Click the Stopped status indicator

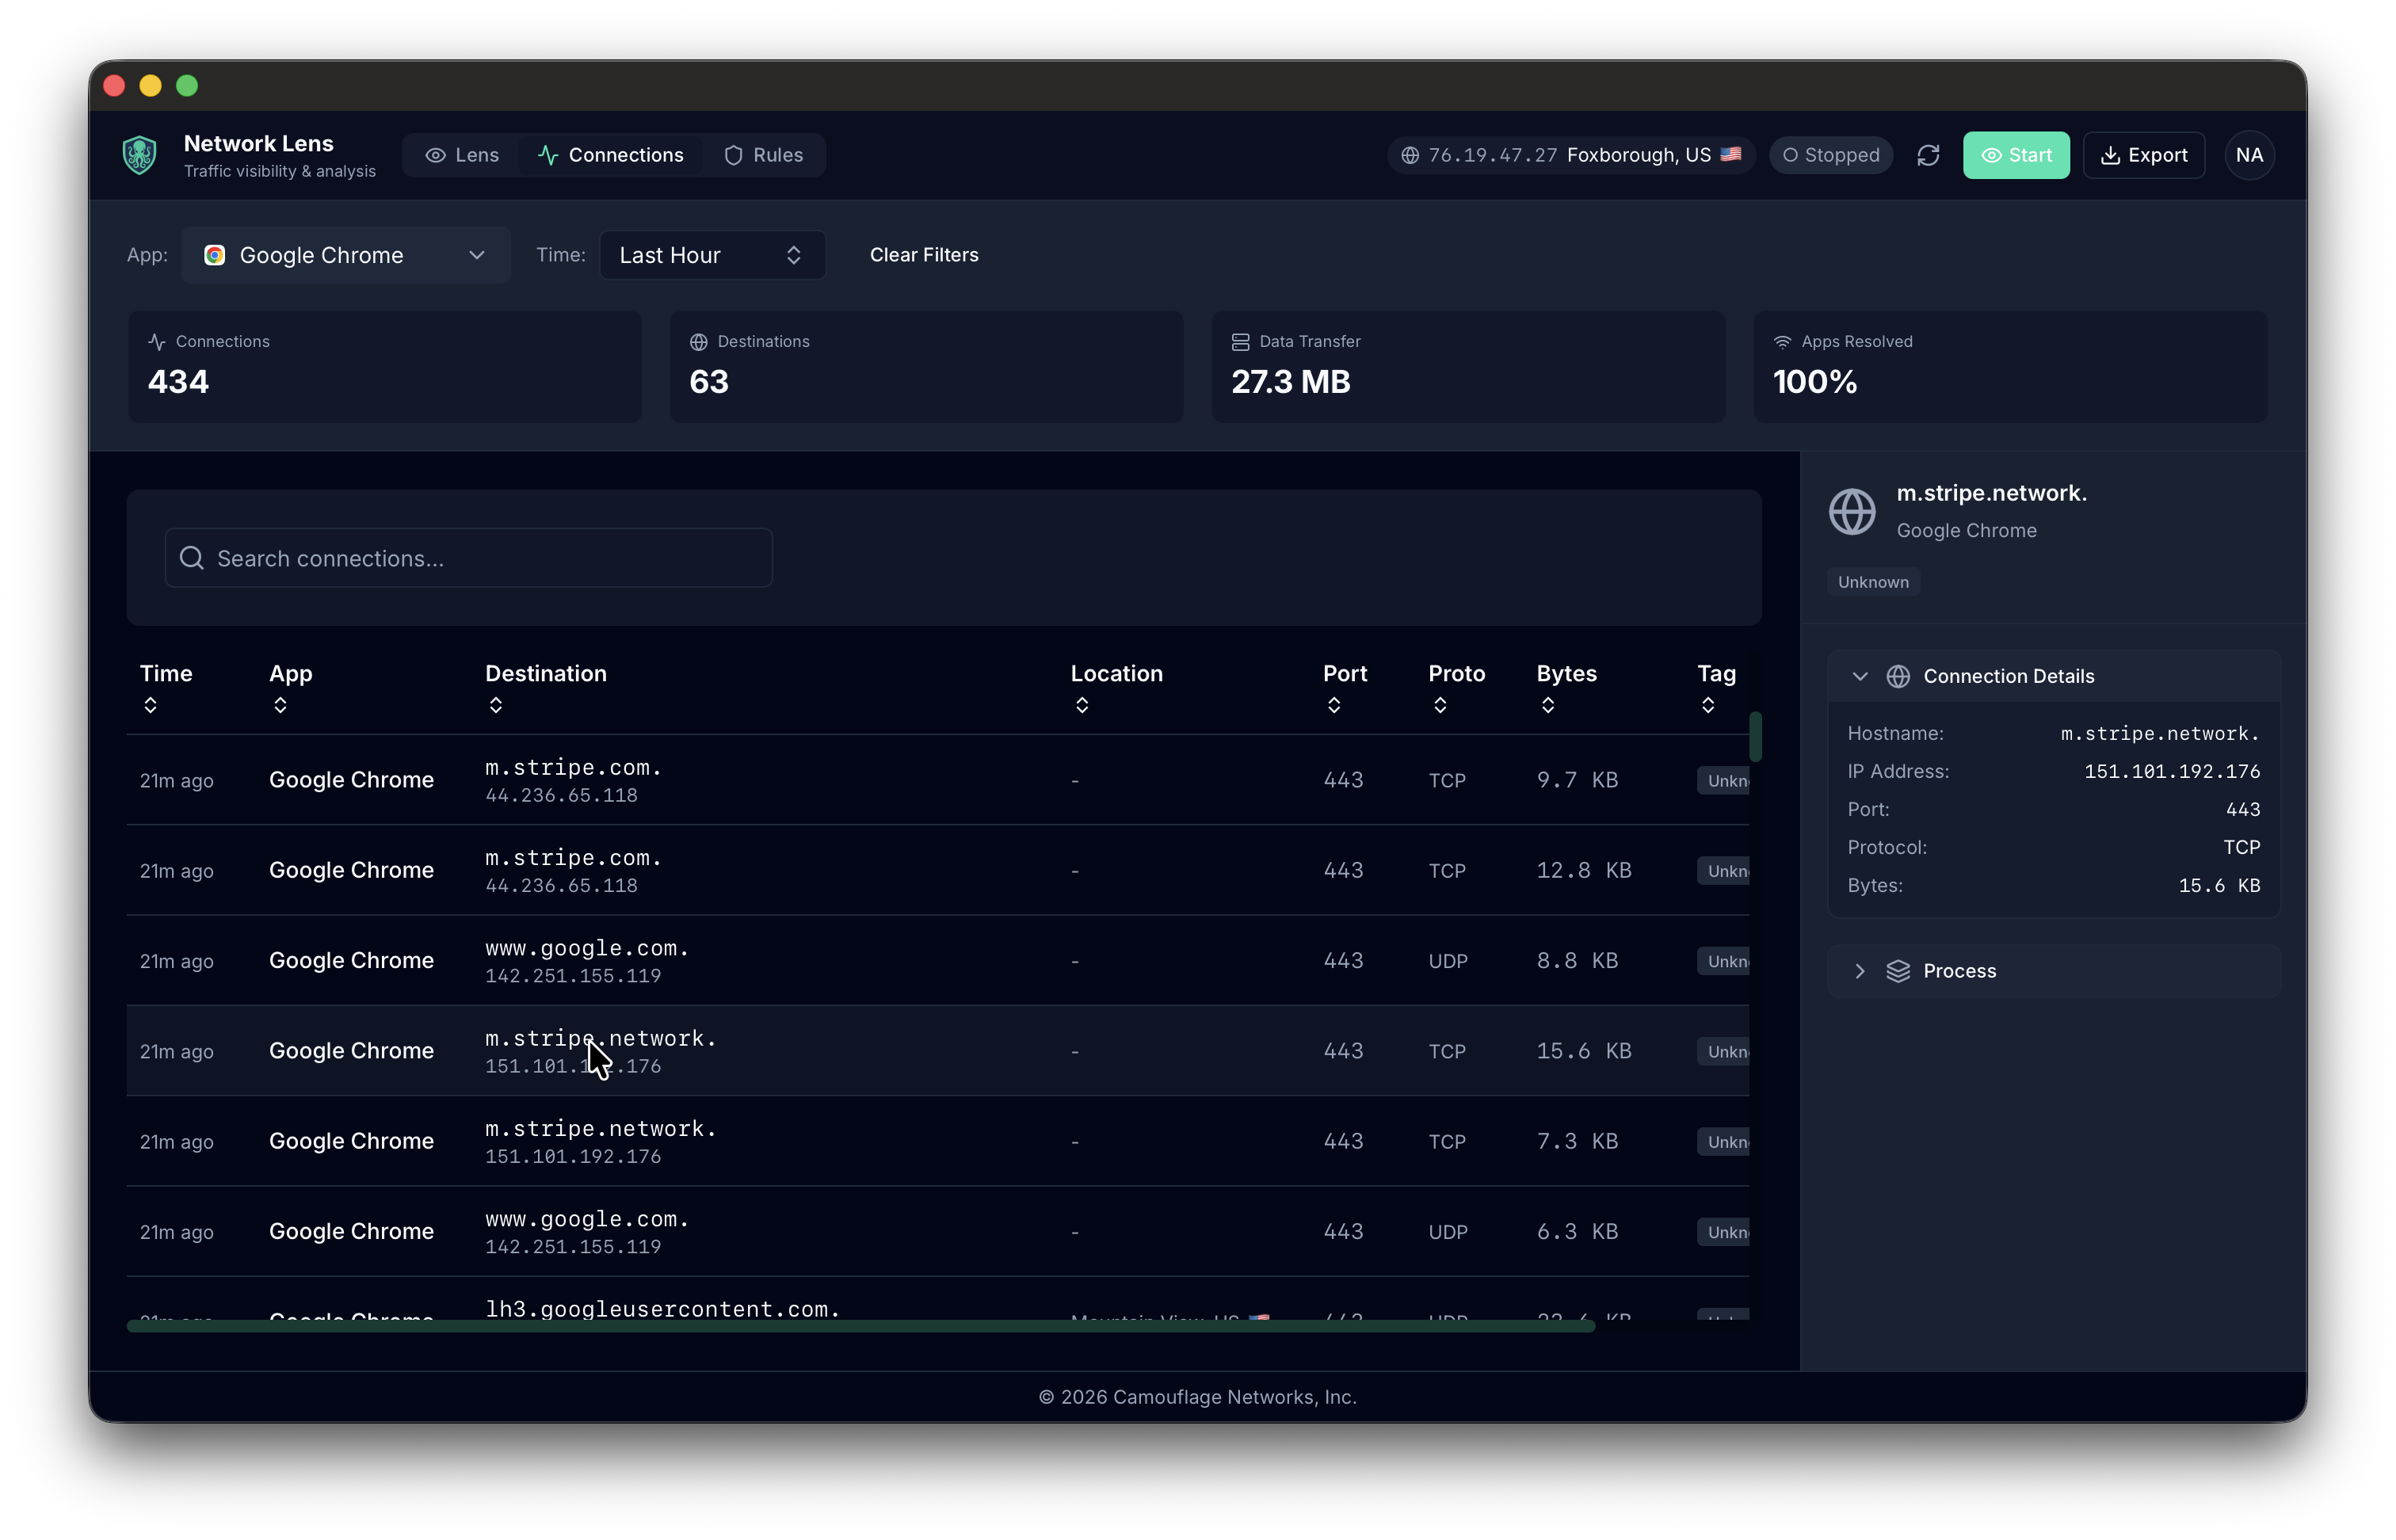[1831, 155]
